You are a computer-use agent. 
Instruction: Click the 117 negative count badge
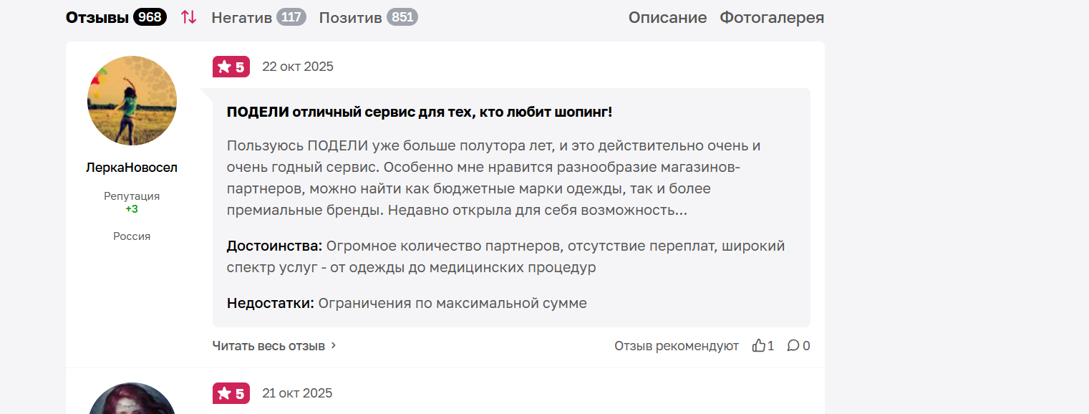291,17
